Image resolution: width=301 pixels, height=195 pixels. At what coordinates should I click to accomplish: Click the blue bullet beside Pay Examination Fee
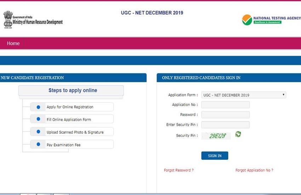point(39,145)
